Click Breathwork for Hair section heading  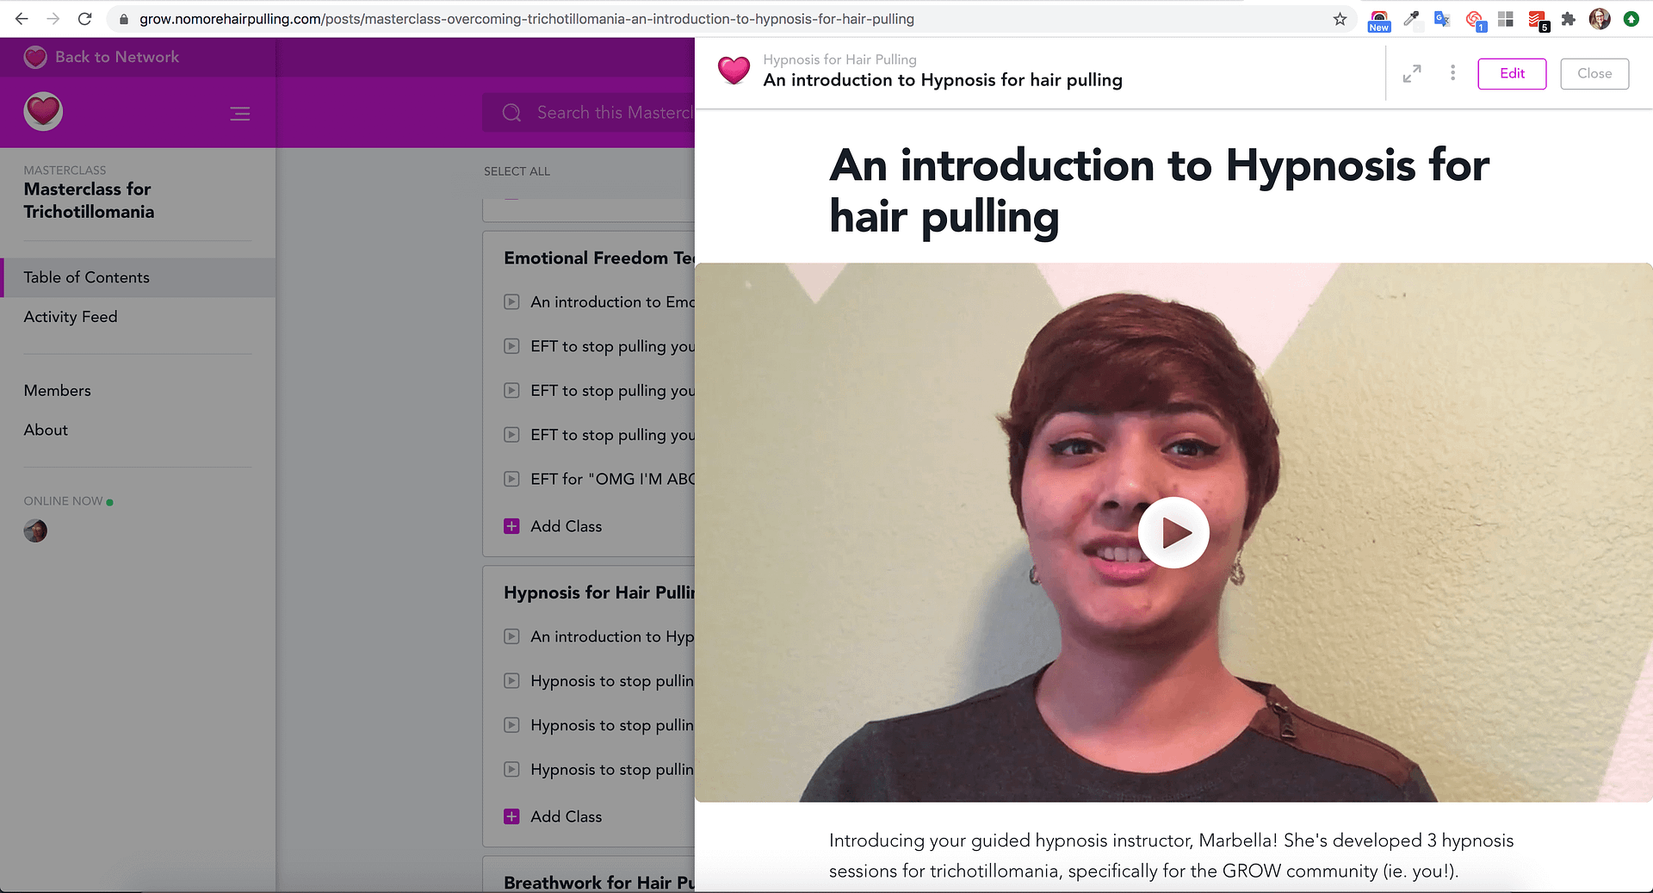599,883
